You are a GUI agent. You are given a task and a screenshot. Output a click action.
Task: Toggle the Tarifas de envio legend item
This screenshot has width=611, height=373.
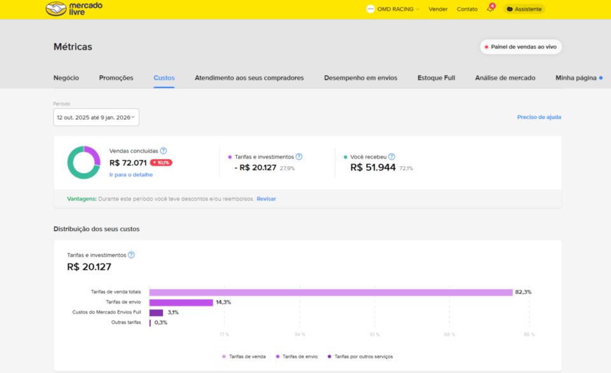297,356
